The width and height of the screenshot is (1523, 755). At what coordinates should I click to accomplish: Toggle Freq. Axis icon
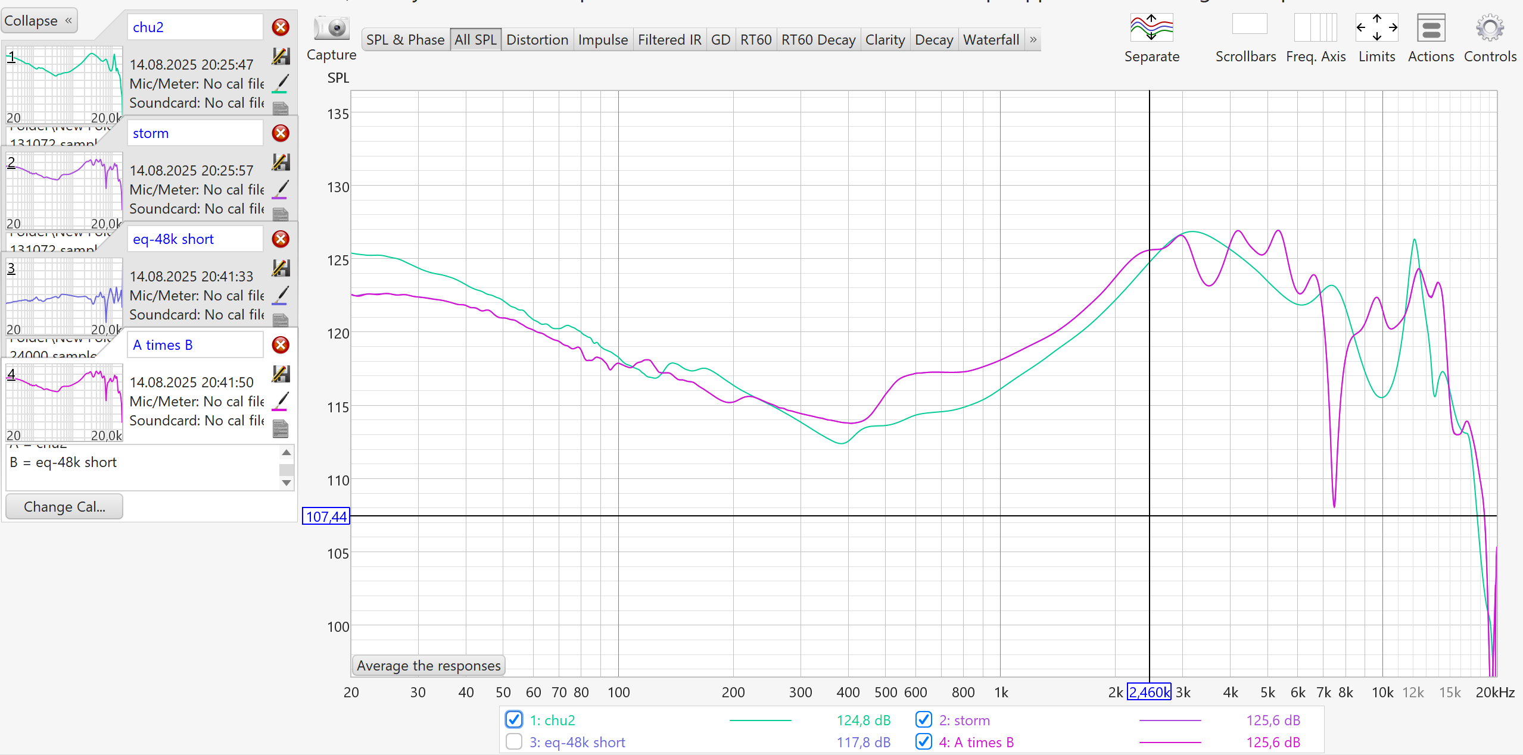click(1315, 29)
